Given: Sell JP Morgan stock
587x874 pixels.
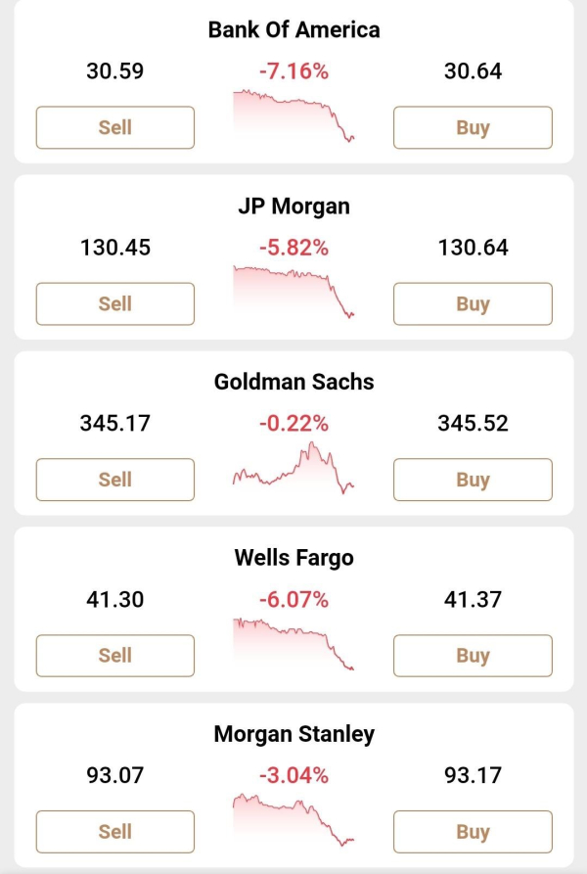Looking at the screenshot, I should tap(115, 303).
